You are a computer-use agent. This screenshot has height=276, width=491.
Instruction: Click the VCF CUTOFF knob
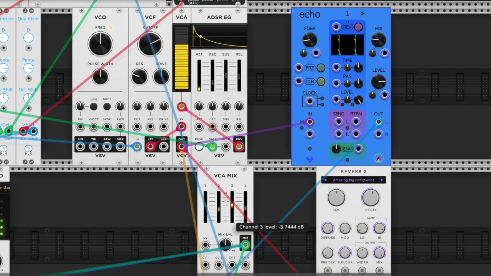click(150, 44)
